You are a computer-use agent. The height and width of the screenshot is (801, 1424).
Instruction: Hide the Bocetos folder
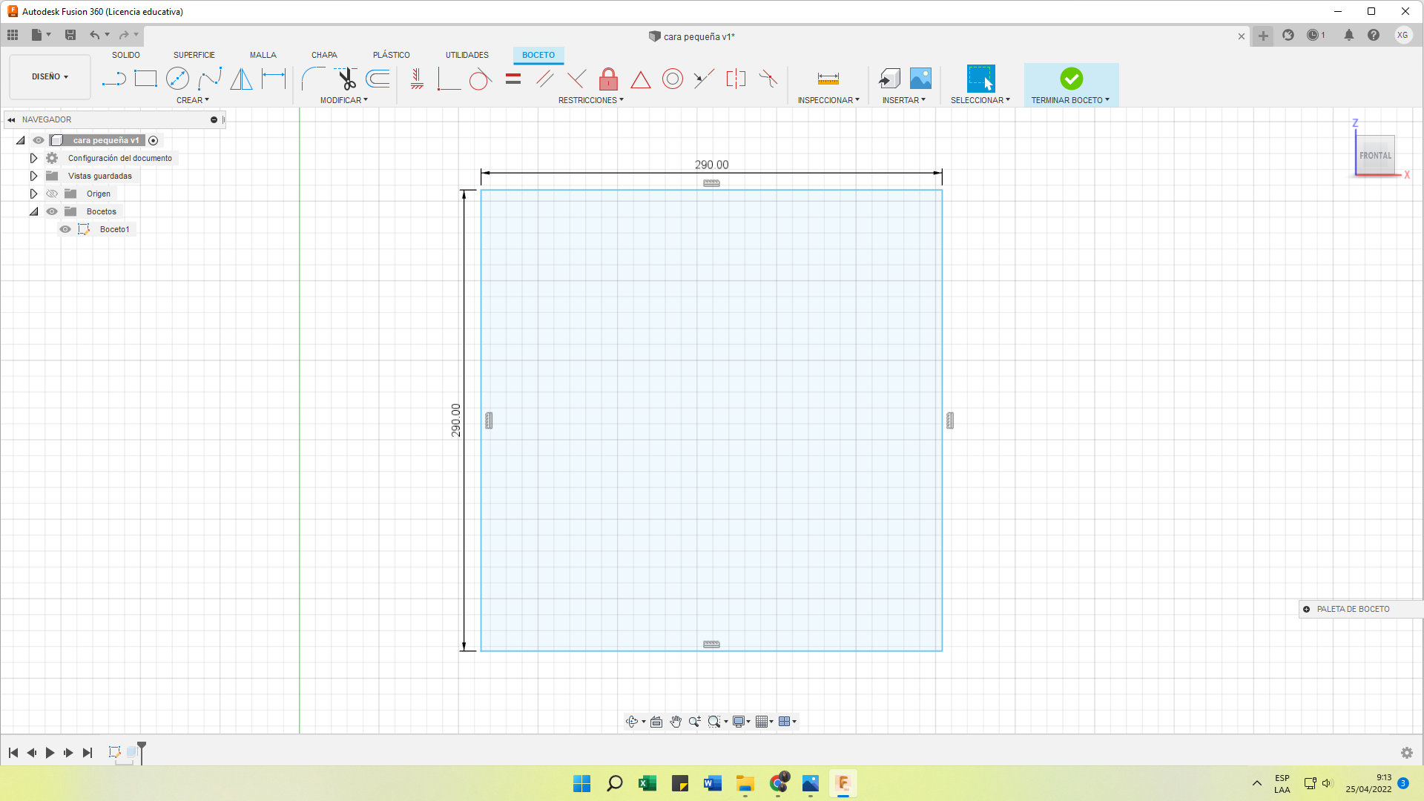click(x=52, y=211)
